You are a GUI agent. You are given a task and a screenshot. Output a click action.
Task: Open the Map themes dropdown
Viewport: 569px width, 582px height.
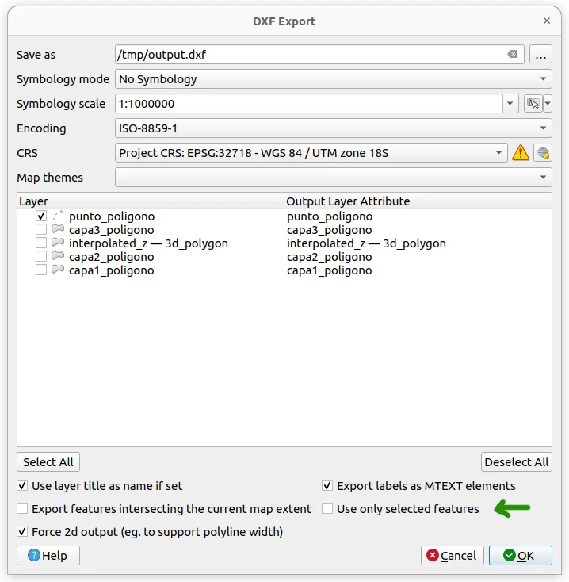pyautogui.click(x=333, y=178)
